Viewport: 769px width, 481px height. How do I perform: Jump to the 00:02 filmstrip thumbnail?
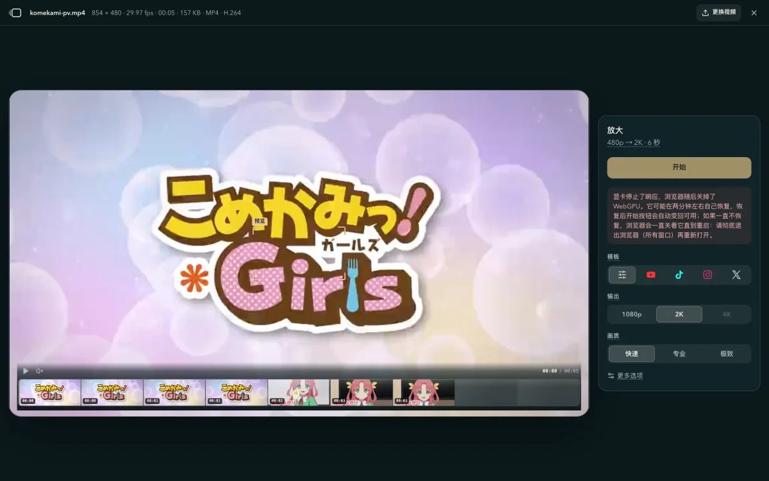tap(299, 392)
